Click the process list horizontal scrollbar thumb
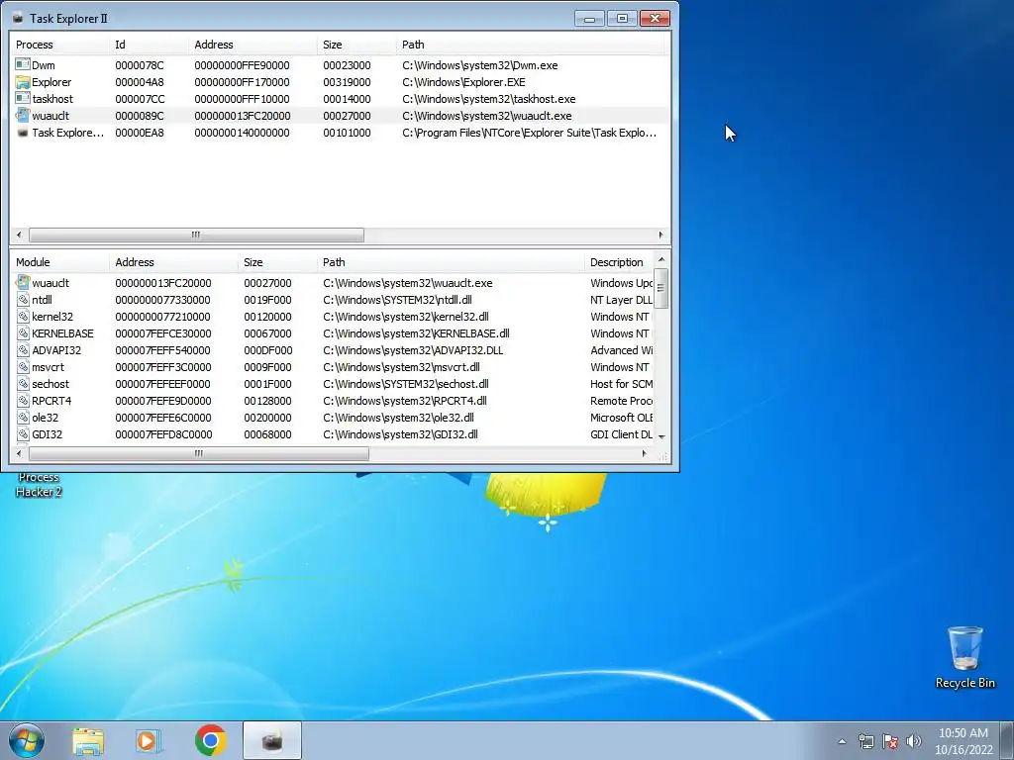The height and width of the screenshot is (760, 1014). click(x=196, y=235)
